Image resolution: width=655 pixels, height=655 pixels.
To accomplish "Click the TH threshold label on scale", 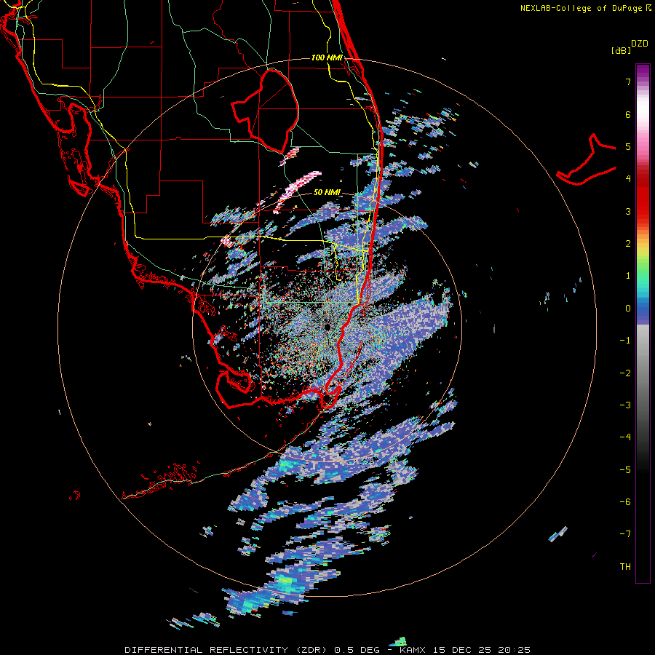I will 625,567.
